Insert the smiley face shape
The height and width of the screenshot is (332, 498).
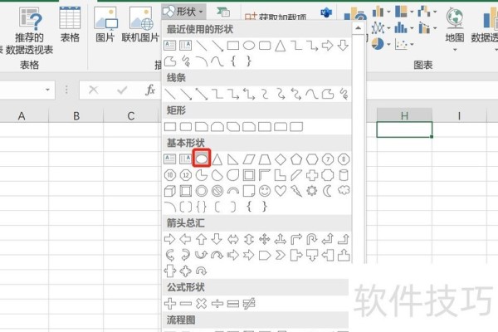pos(265,191)
